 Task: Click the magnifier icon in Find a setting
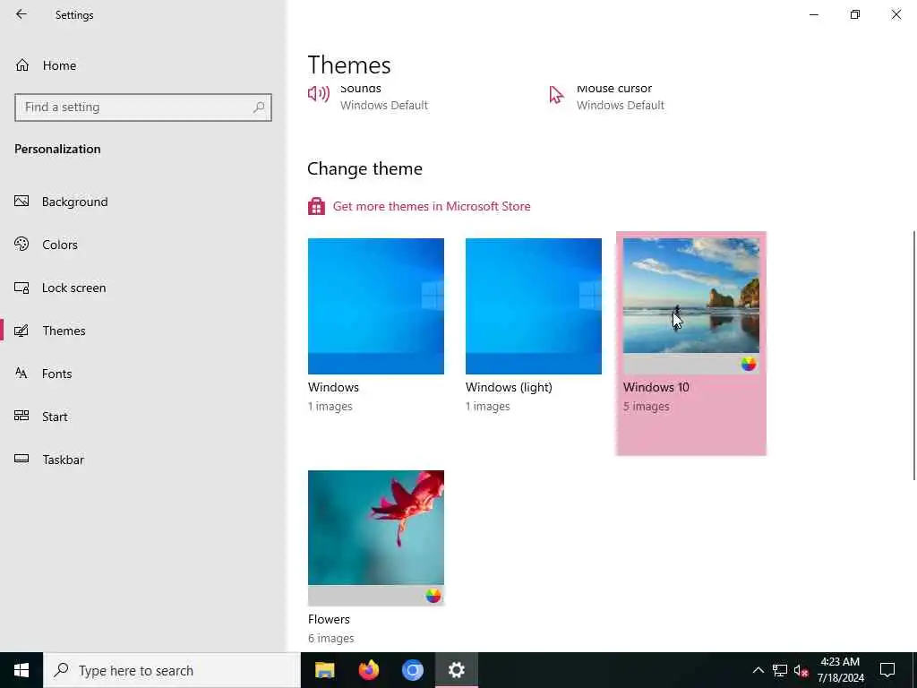pyautogui.click(x=259, y=107)
